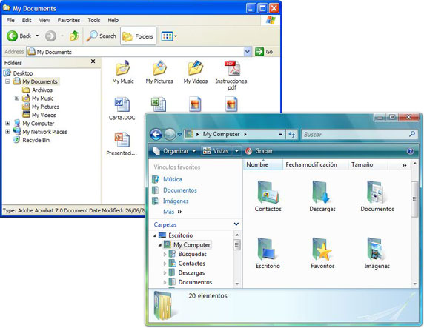Screen dimensions: 424x328
Task: Open the Back button history dropdown arrow
Action: (x=37, y=36)
